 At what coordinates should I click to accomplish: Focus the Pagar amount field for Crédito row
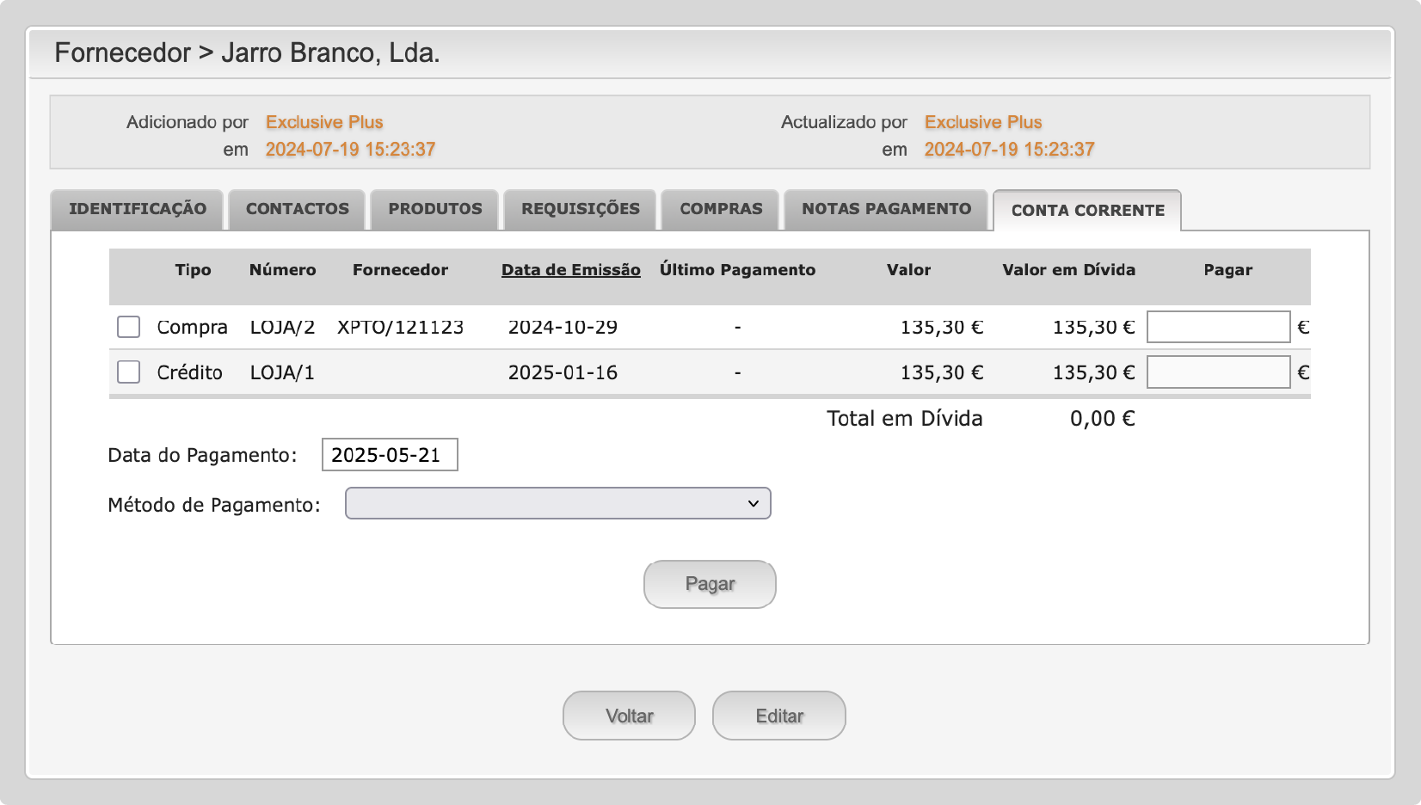1218,372
